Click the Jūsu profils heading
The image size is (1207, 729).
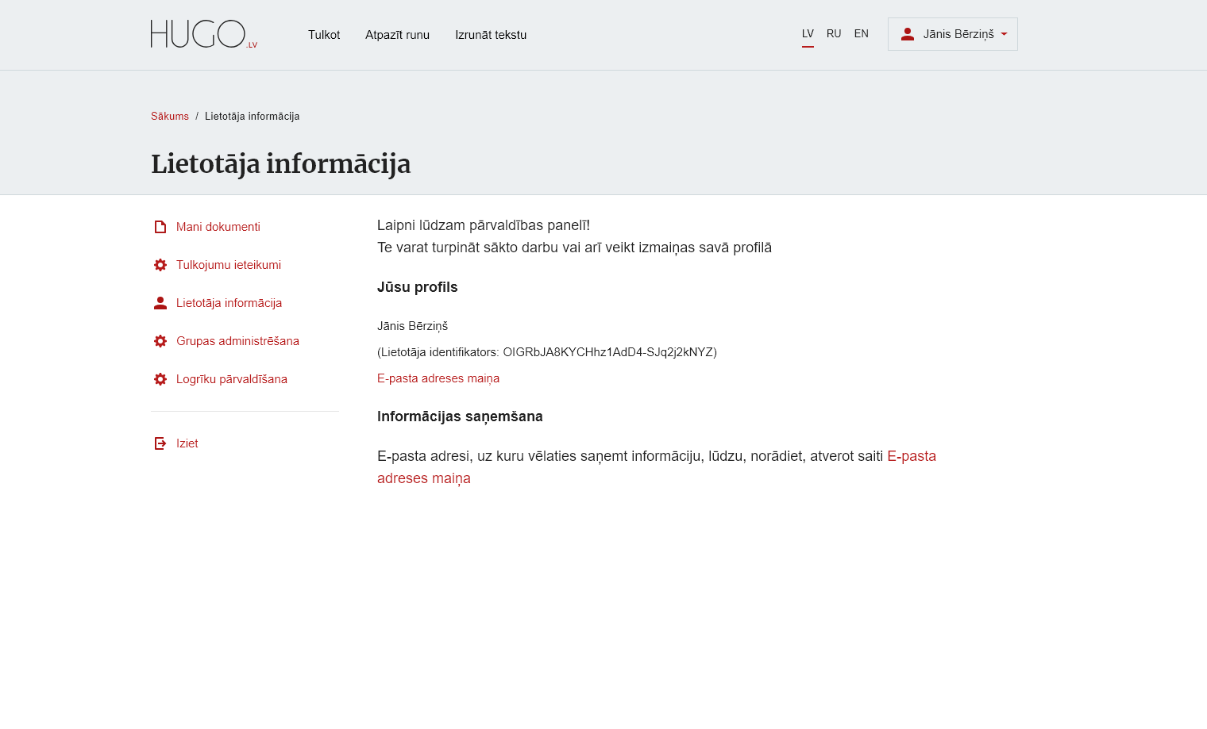click(418, 287)
